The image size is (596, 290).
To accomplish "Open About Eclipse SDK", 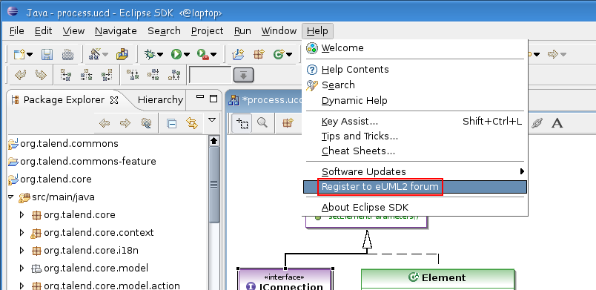I will tap(415, 208).
